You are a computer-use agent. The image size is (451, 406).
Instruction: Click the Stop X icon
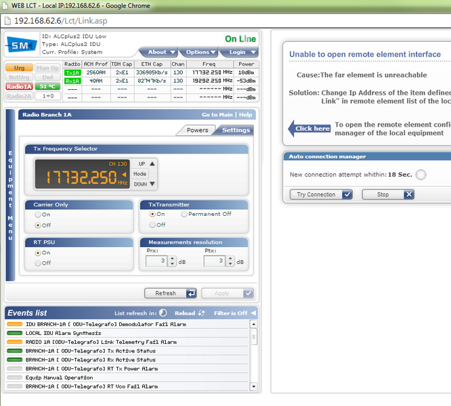tap(409, 194)
